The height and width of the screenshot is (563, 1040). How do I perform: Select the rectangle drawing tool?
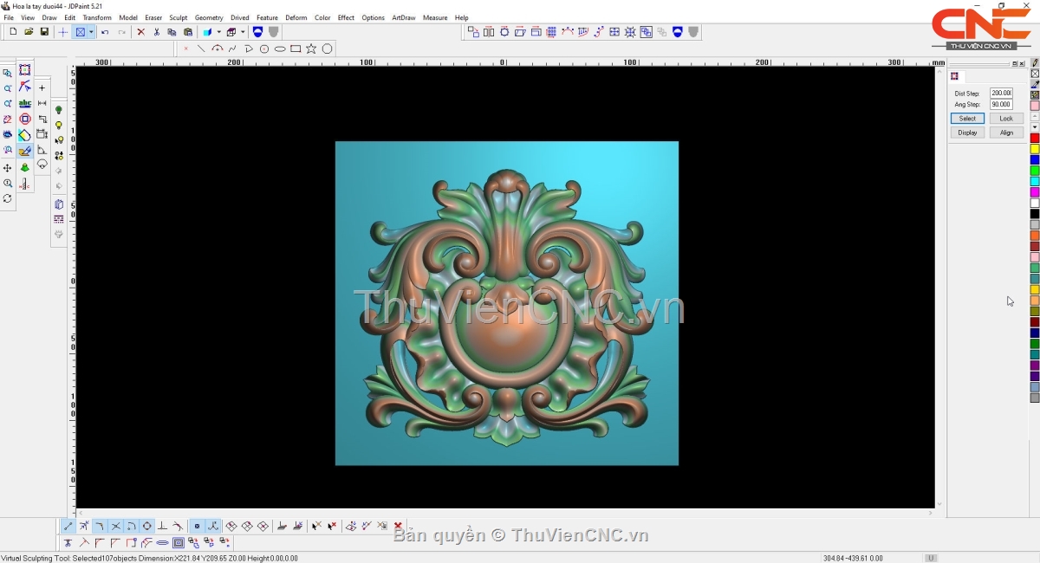coord(296,49)
